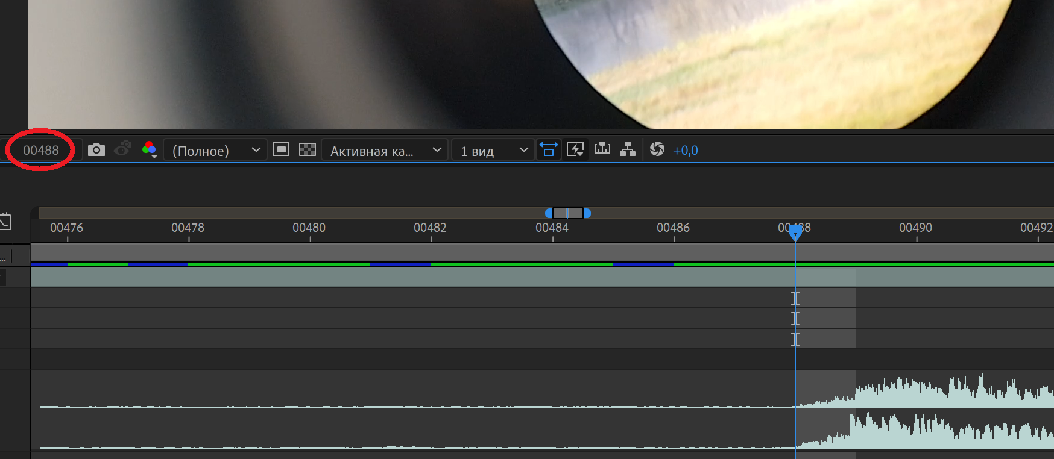Toggle the transparency grid checkerboard icon

coord(308,149)
